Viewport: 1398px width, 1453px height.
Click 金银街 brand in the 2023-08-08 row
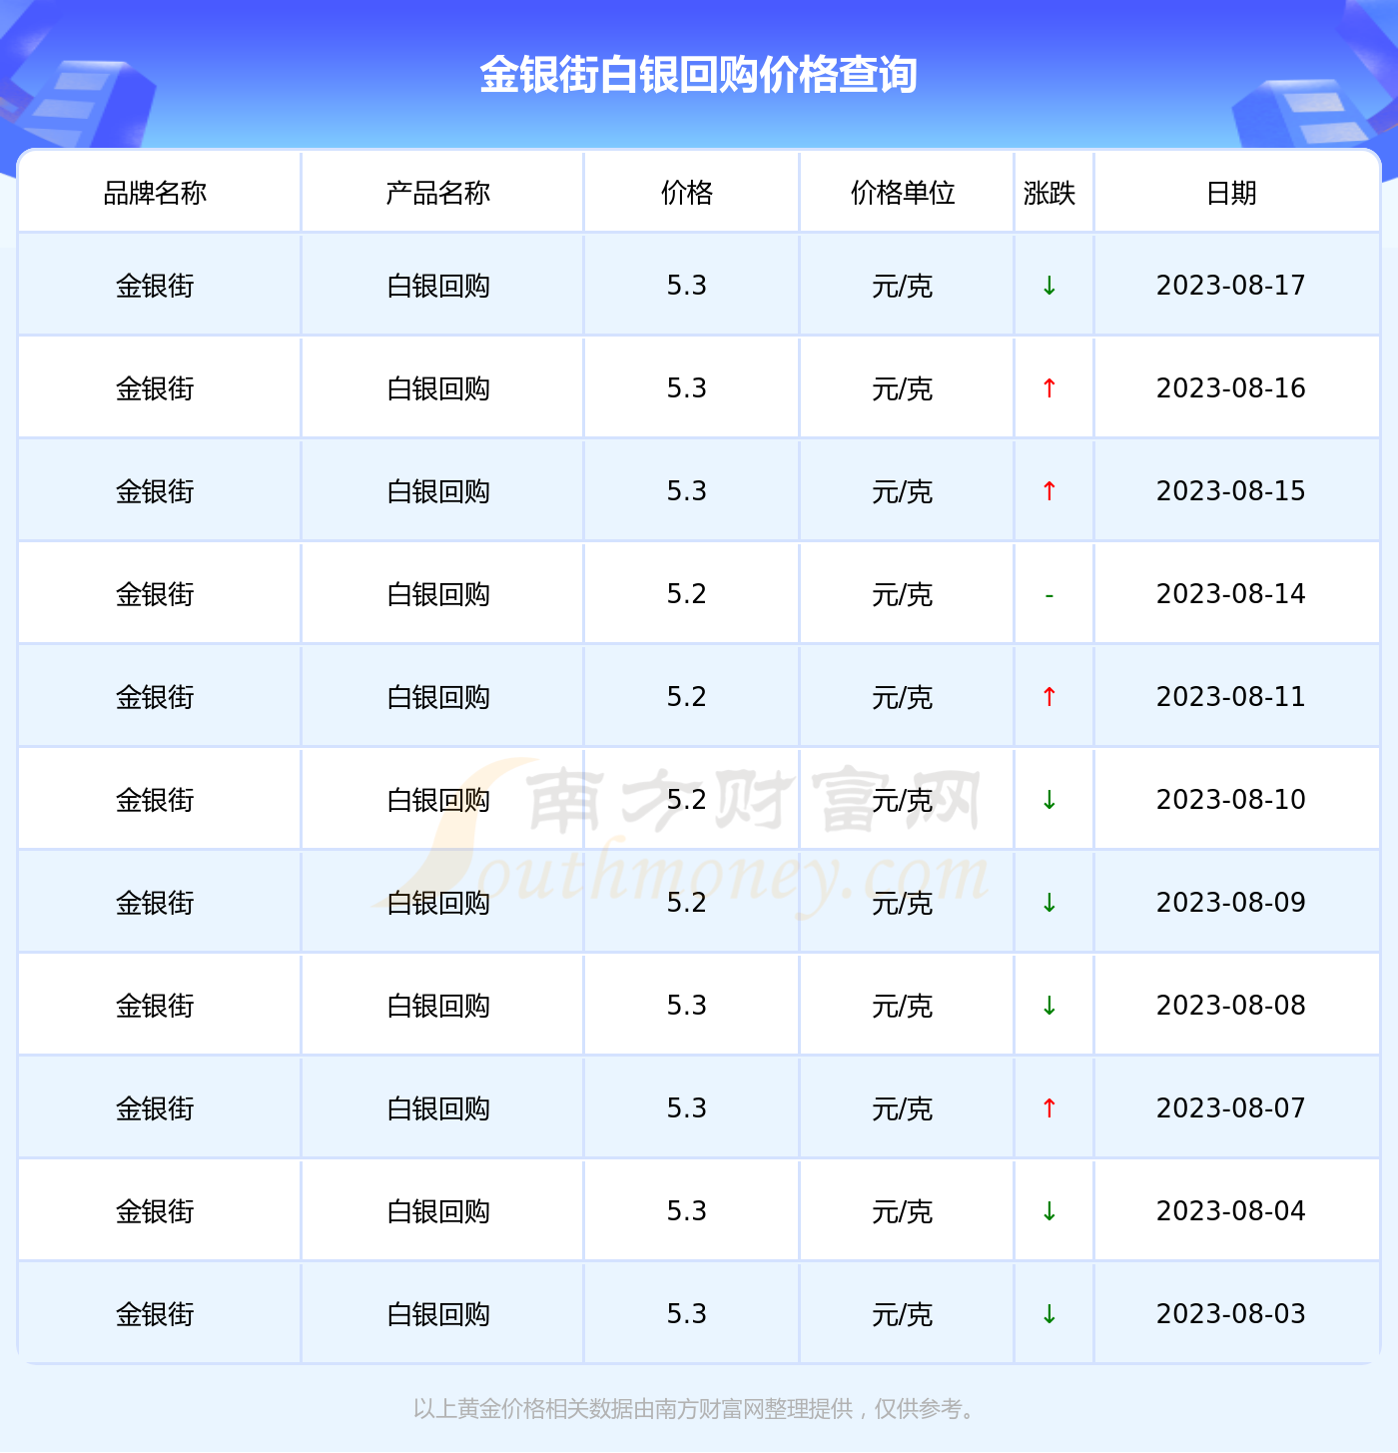155,1007
